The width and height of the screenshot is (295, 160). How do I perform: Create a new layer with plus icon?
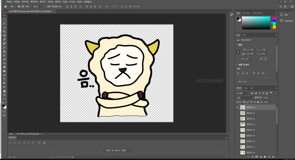pyautogui.click(x=269, y=157)
